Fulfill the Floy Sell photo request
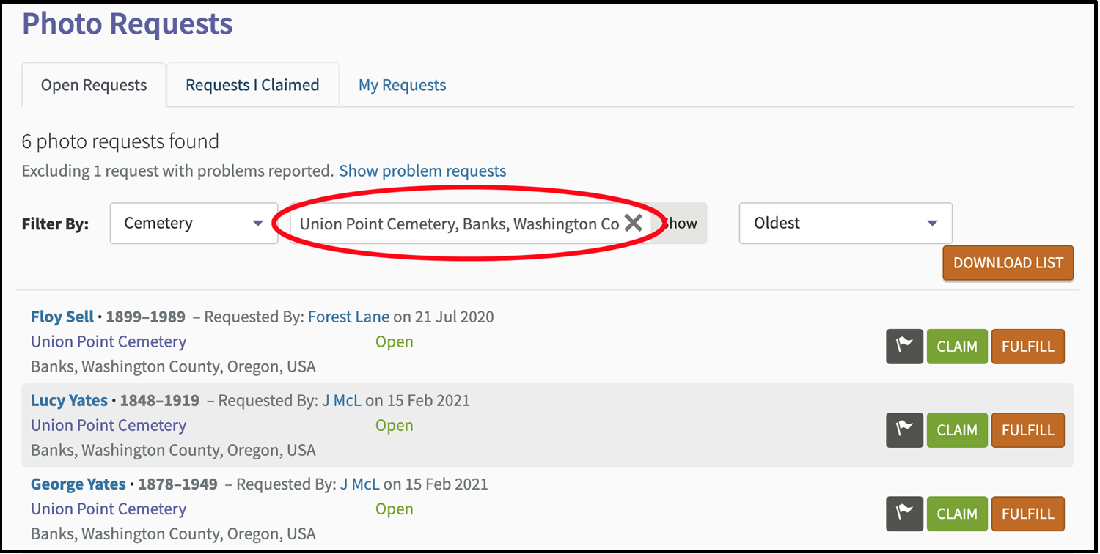Viewport: 1100px width, 554px height. coord(1027,347)
